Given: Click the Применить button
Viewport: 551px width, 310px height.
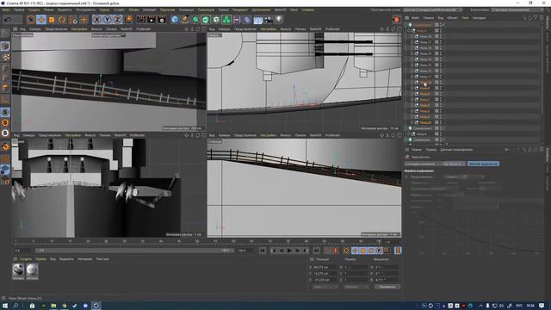Looking at the screenshot, I should (387, 287).
